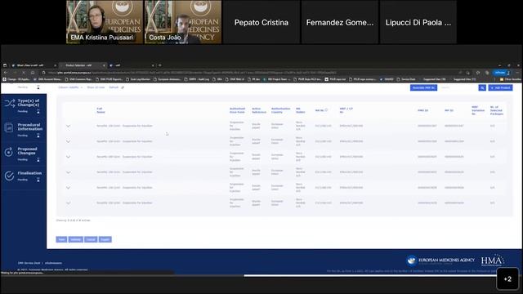Open Finalisation sidebar step
This screenshot has height=294, width=523.
click(x=24, y=176)
